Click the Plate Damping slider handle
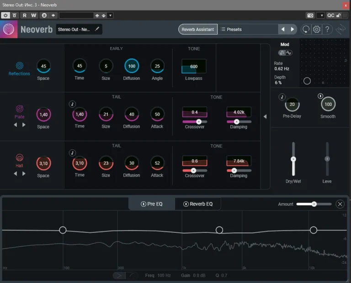This screenshot has width=351, height=283. click(237, 121)
